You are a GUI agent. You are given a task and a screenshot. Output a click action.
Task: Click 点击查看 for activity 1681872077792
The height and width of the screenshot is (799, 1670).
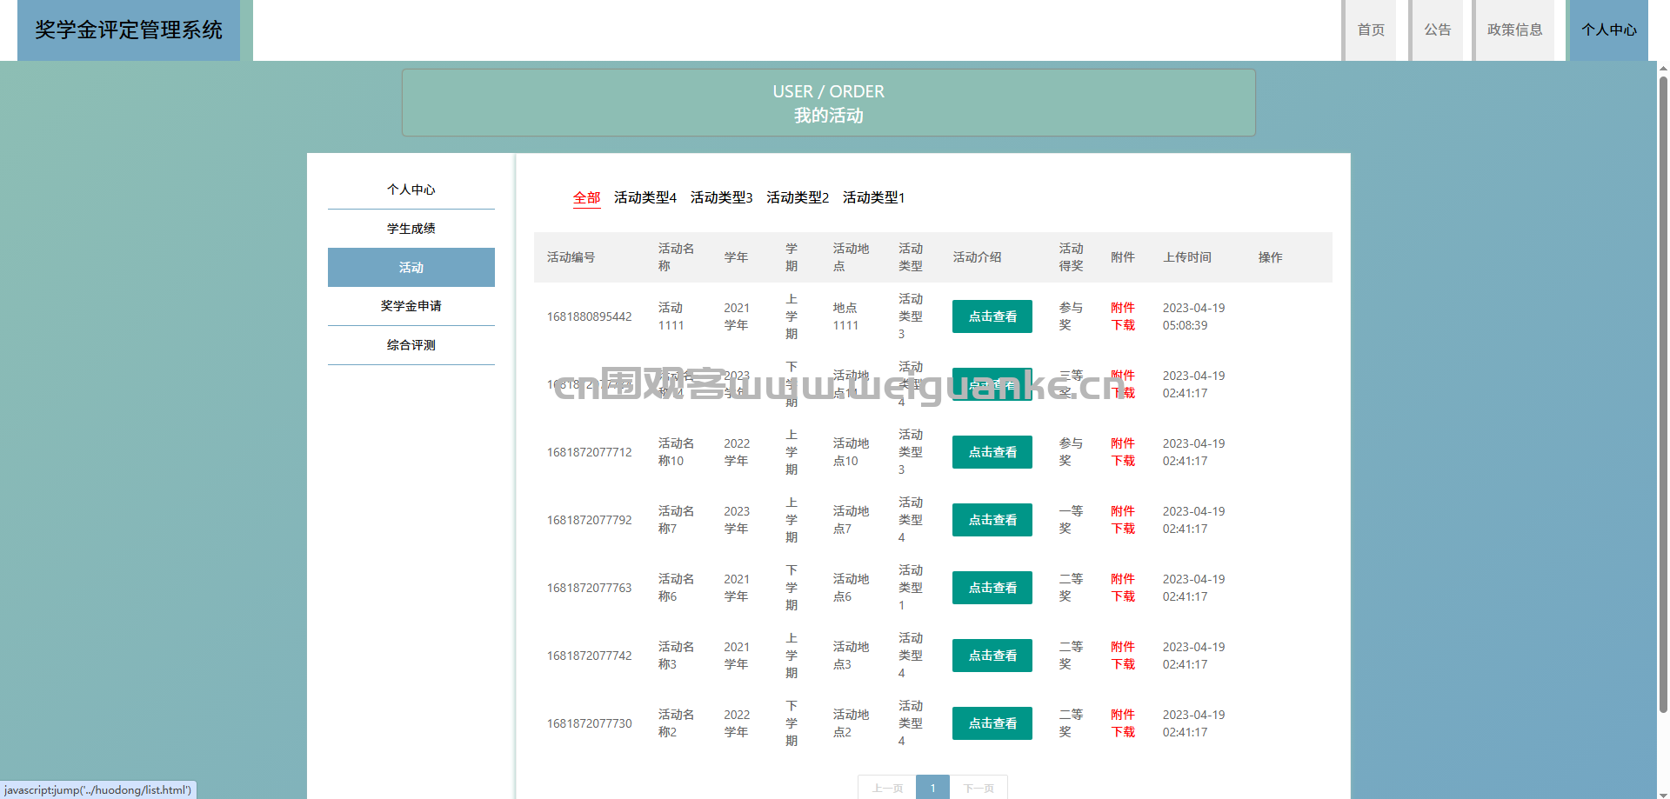[992, 520]
